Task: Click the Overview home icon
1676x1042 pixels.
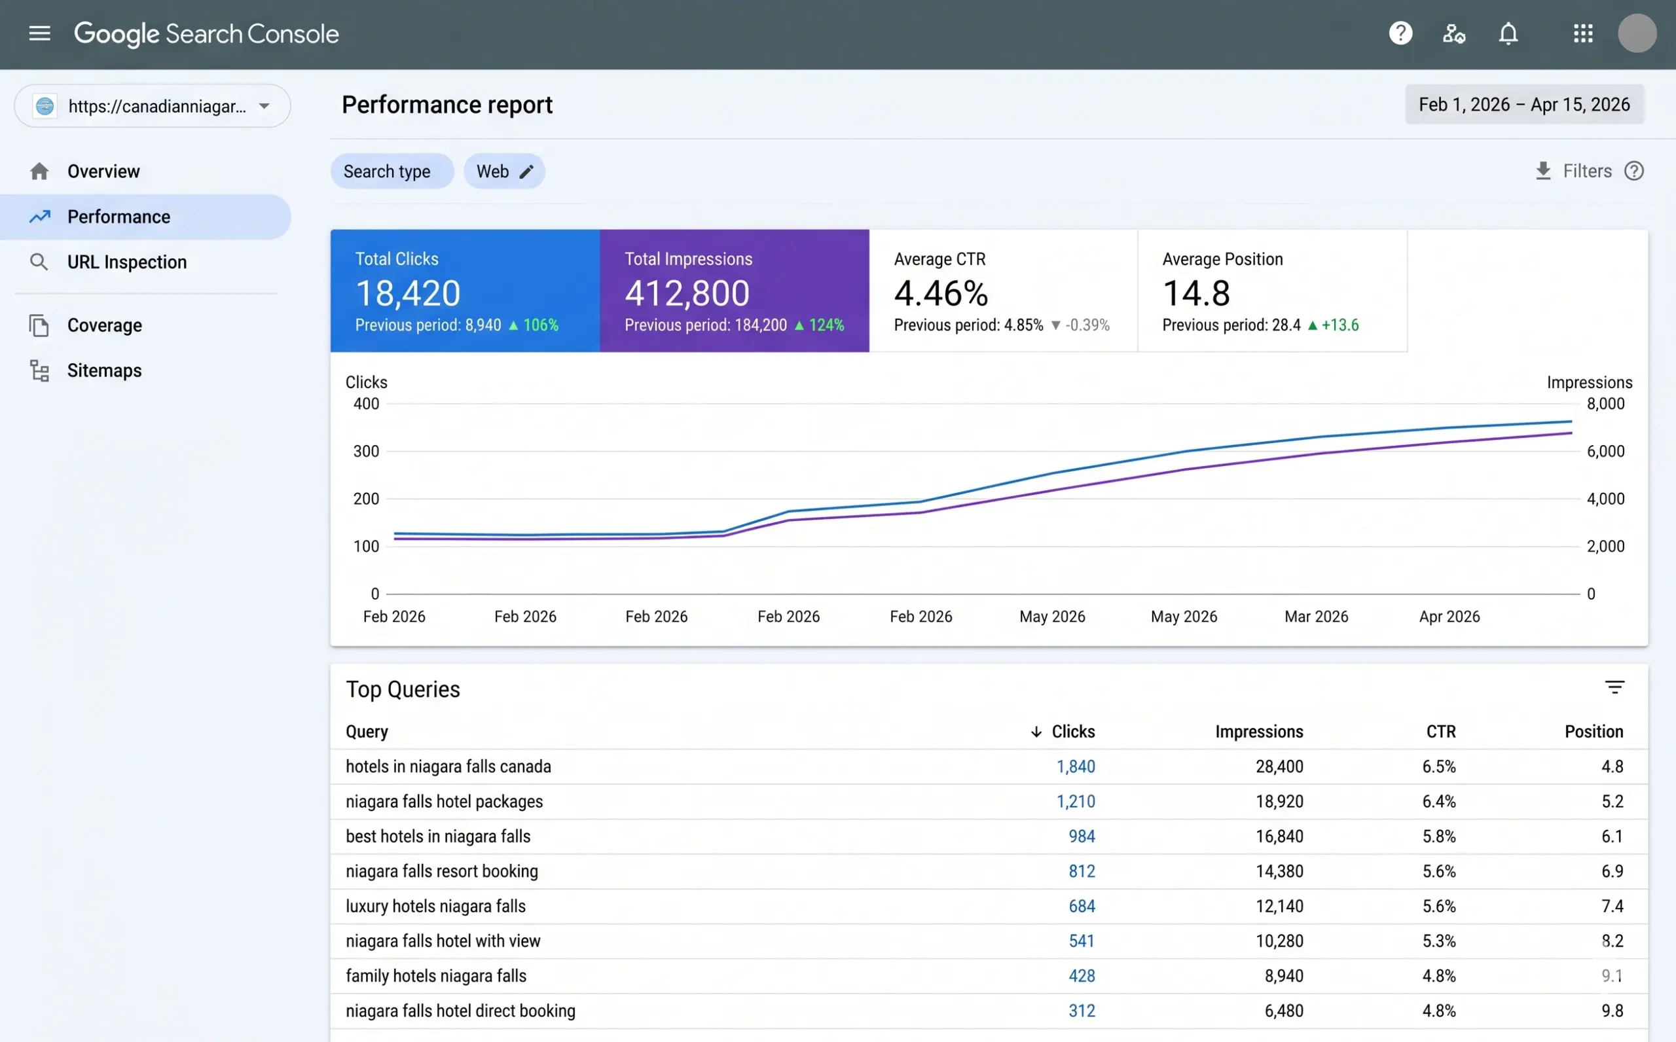Action: click(39, 171)
